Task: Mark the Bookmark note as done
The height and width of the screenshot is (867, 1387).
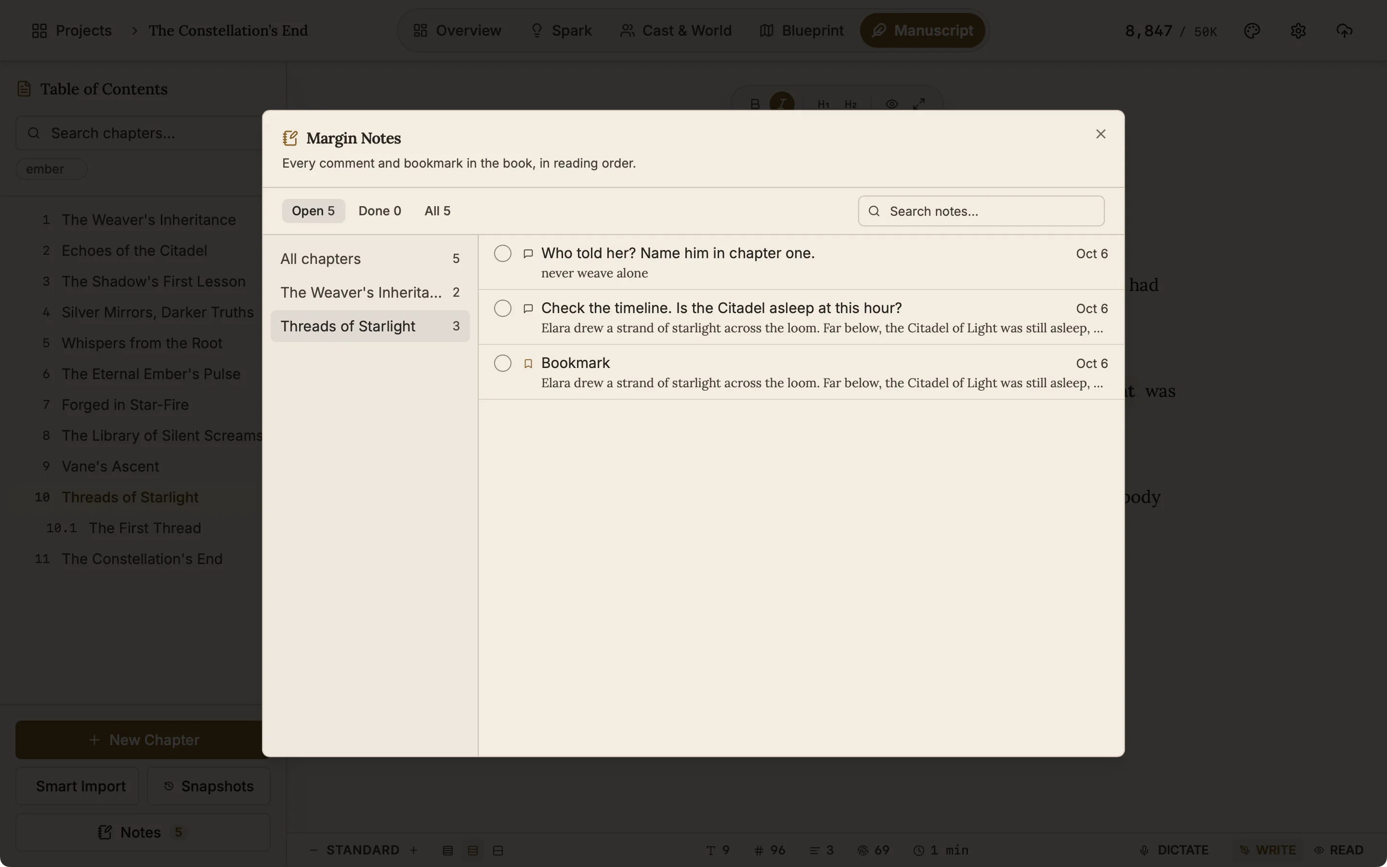Action: coord(503,364)
